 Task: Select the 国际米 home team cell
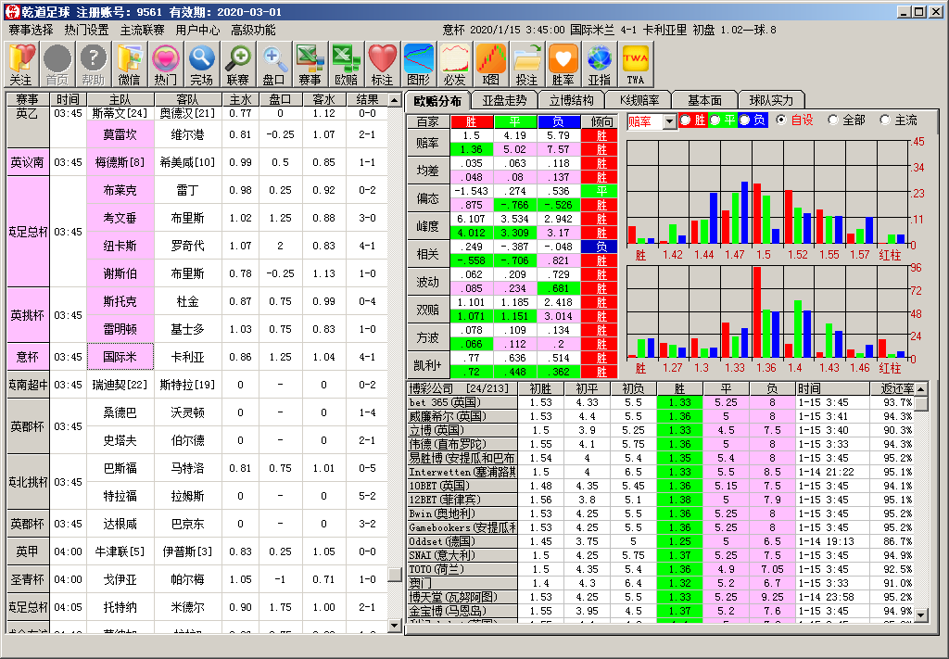pos(120,357)
